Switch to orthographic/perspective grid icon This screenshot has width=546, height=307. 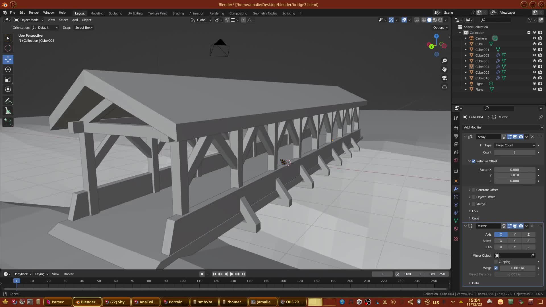pos(444,86)
